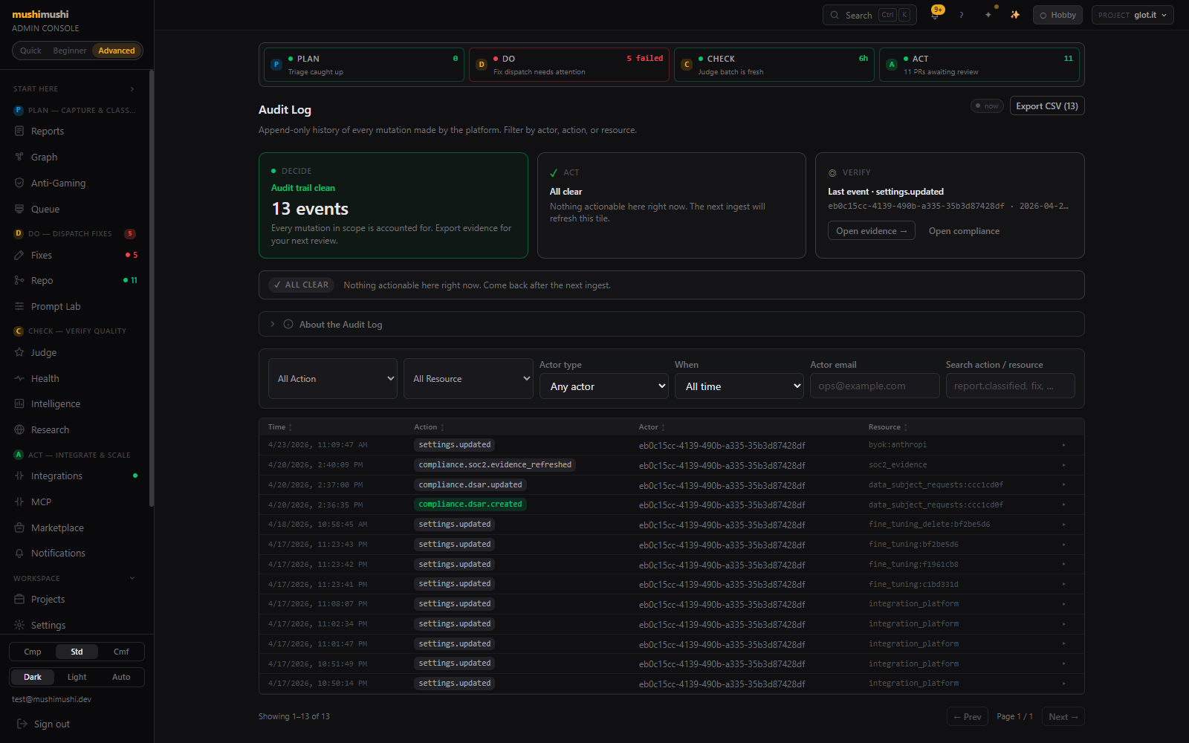Open Integrations icon in sidebar
The image size is (1189, 743).
click(19, 476)
